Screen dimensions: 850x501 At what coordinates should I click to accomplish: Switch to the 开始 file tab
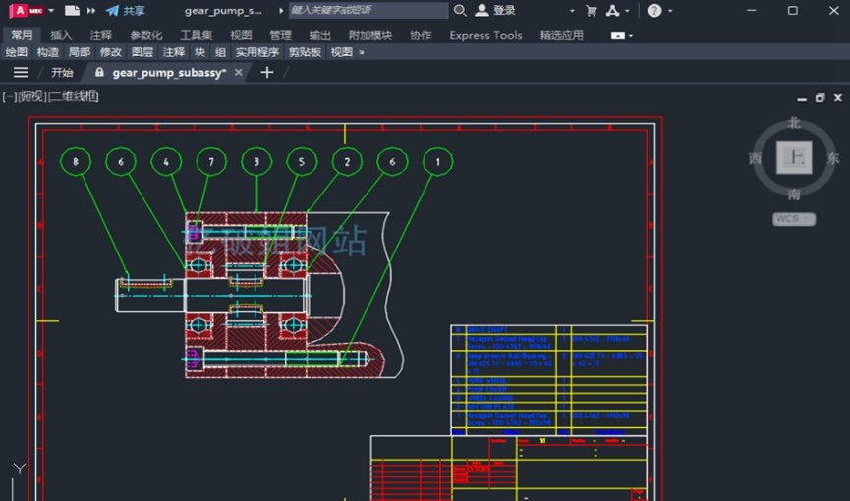coord(62,72)
